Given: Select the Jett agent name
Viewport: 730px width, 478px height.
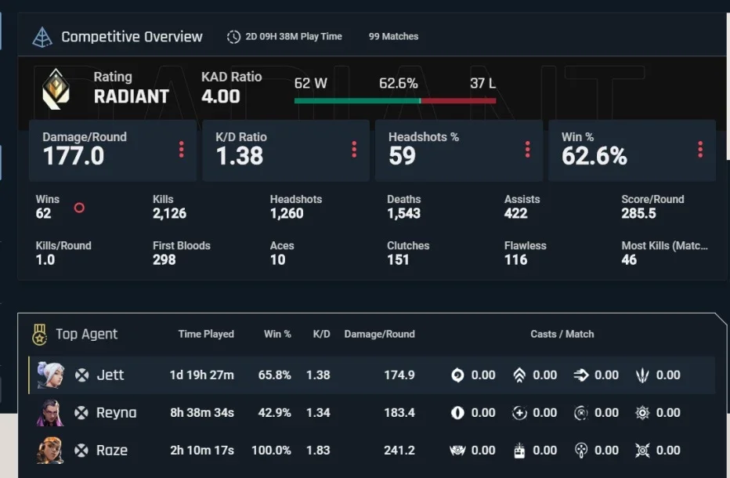Looking at the screenshot, I should tap(110, 375).
